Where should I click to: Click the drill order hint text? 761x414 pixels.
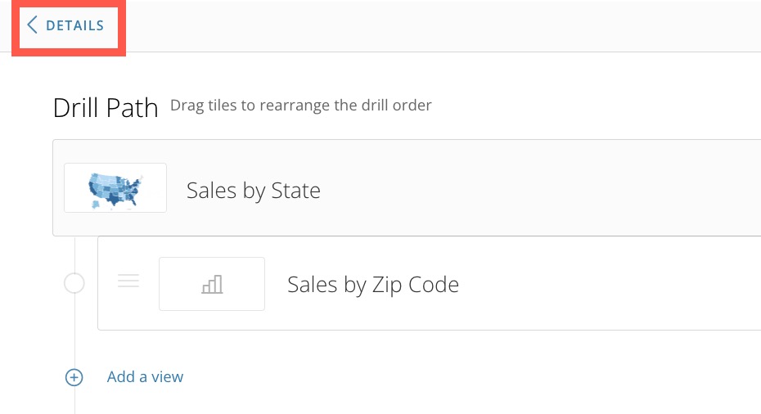(301, 106)
